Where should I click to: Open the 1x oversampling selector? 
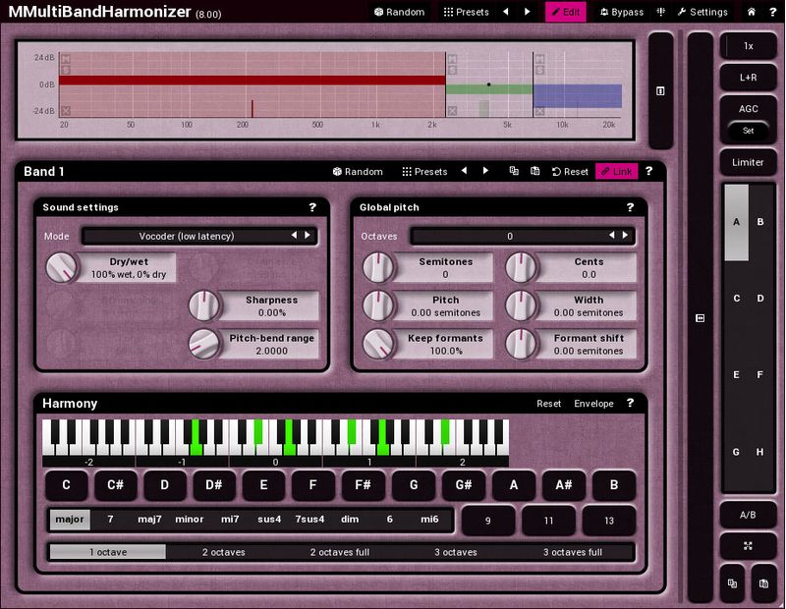point(748,46)
